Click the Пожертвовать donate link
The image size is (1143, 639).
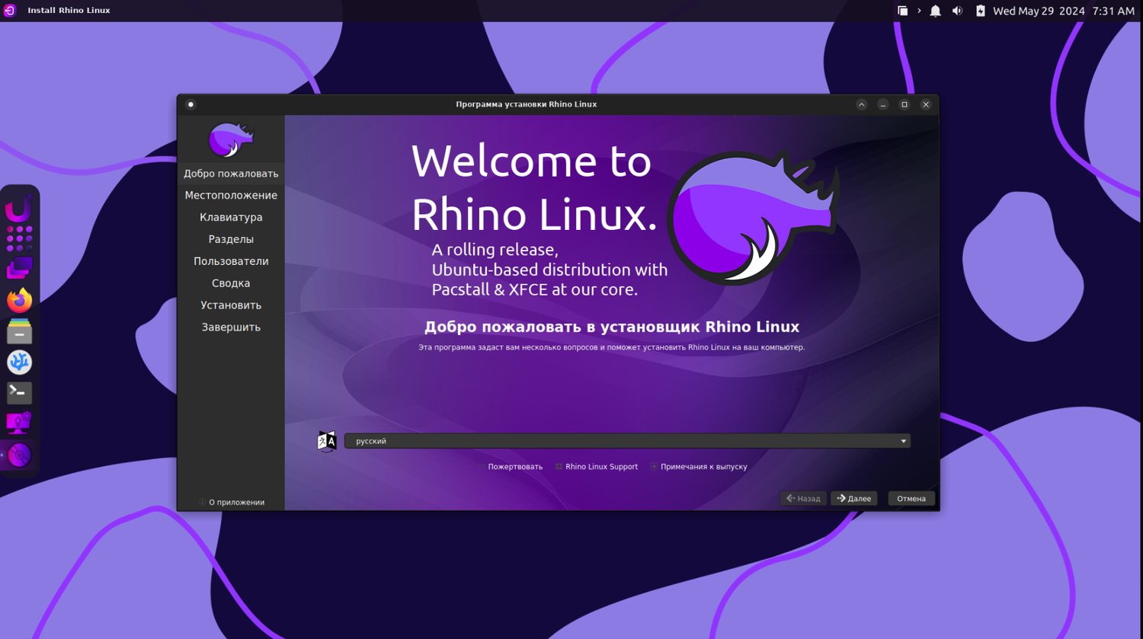click(515, 467)
